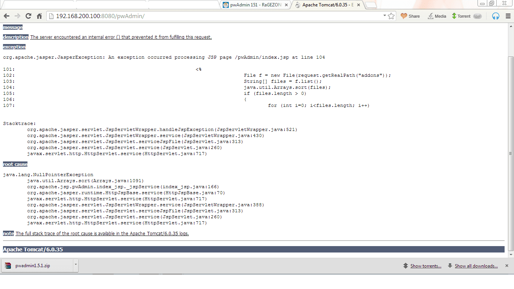Viewport: 514px width, 289px height.
Task: Click the 'for (int i=0; i<files.length; i++)' line
Action: tap(319, 106)
